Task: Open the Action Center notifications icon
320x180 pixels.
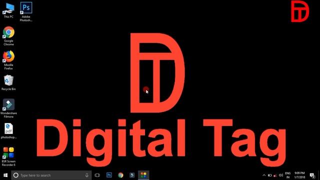Action: pyautogui.click(x=312, y=175)
